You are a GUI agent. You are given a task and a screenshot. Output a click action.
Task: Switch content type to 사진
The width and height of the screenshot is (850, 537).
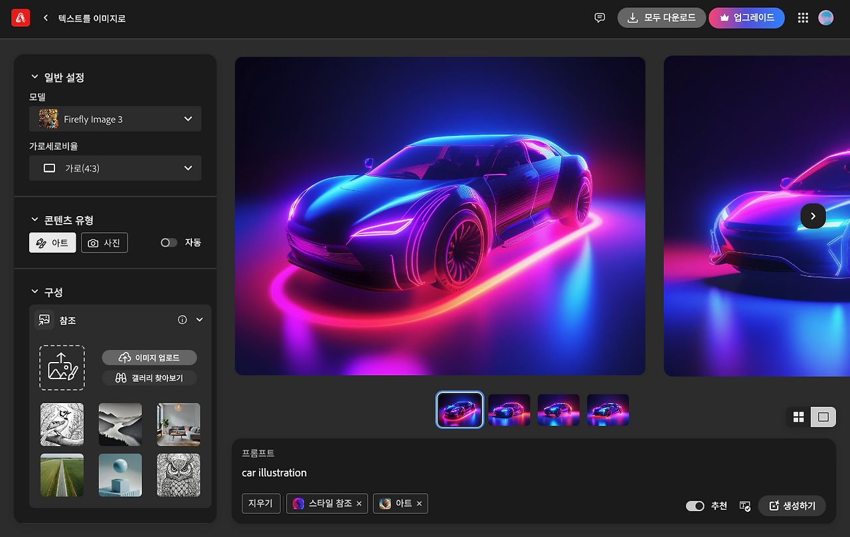(104, 243)
